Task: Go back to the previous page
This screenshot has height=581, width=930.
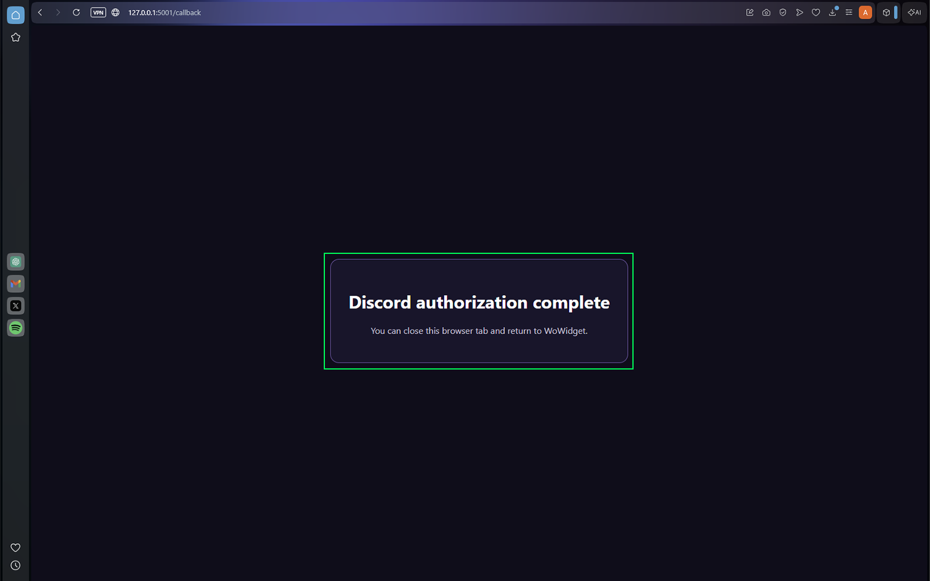Action: pyautogui.click(x=40, y=12)
